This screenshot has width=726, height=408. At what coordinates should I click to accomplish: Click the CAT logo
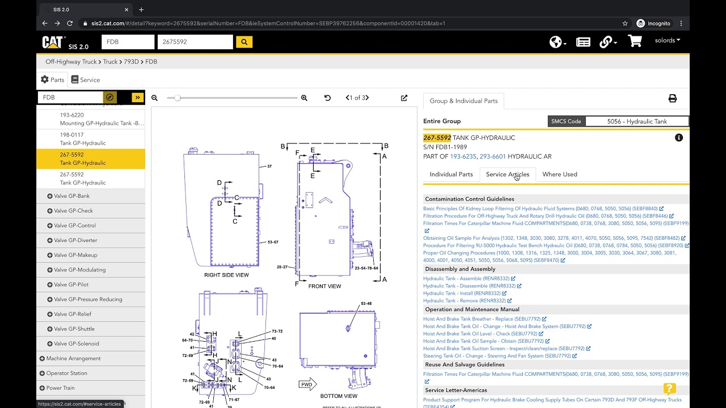click(x=54, y=42)
